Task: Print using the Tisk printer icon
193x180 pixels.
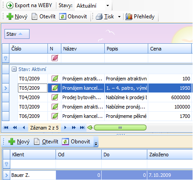Action: point(99,17)
